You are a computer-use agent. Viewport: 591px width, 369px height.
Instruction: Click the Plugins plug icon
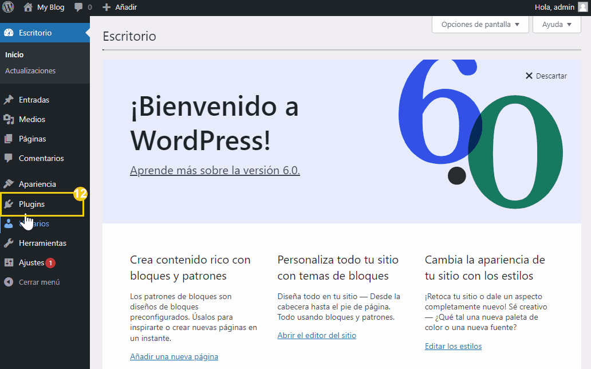pyautogui.click(x=9, y=204)
